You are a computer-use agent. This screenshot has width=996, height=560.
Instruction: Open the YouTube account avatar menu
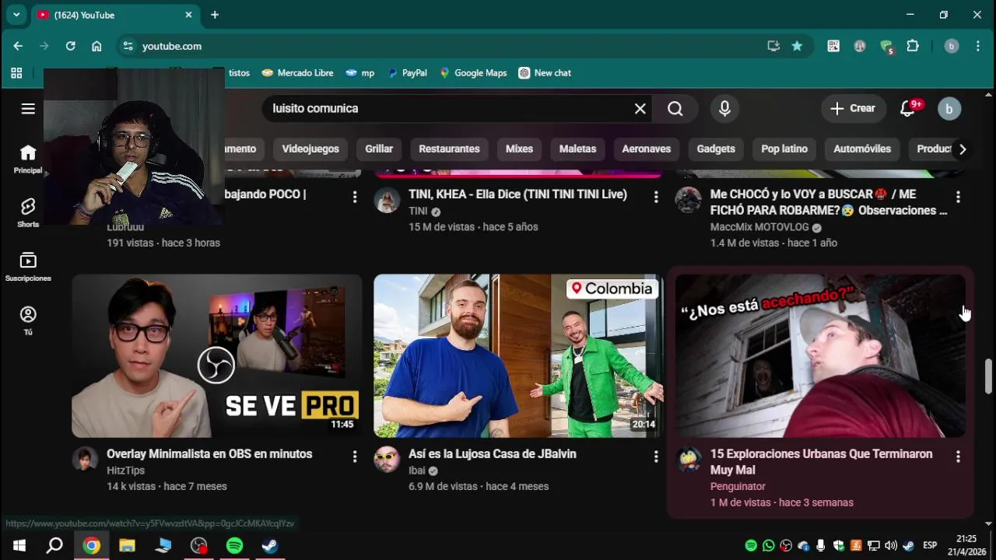pos(949,109)
